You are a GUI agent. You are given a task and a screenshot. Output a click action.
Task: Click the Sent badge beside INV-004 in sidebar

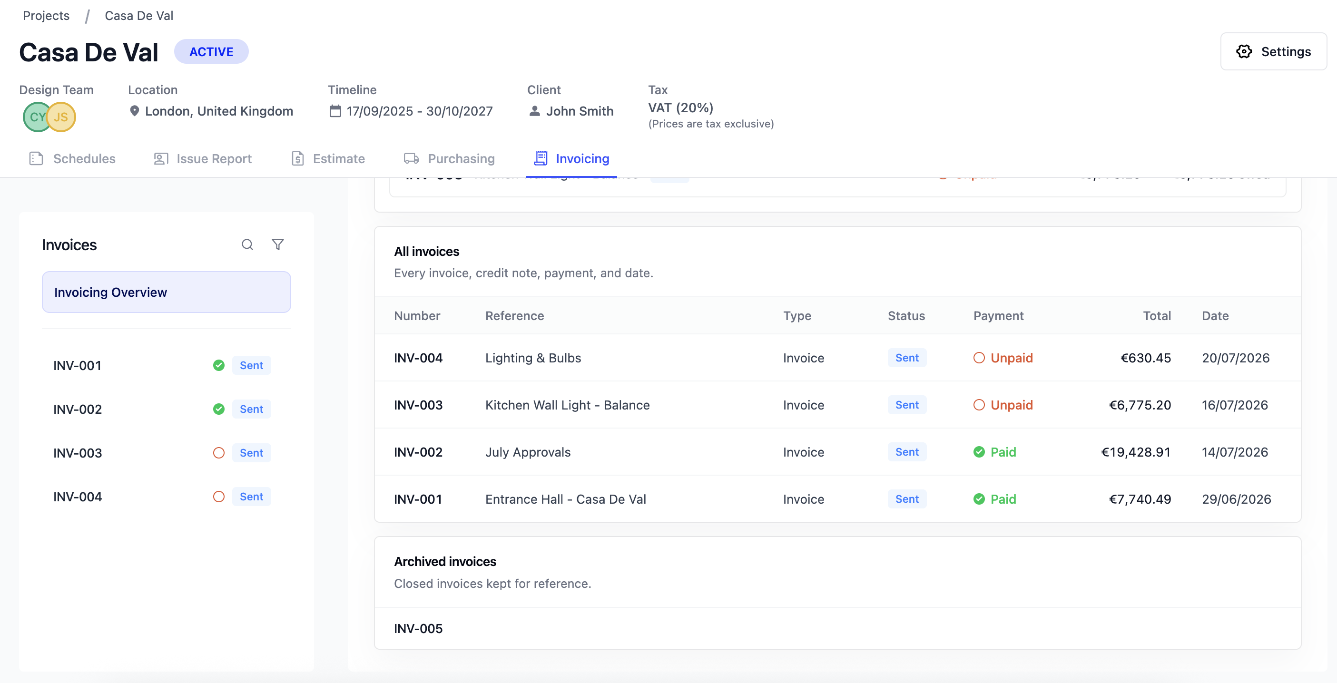coord(251,497)
